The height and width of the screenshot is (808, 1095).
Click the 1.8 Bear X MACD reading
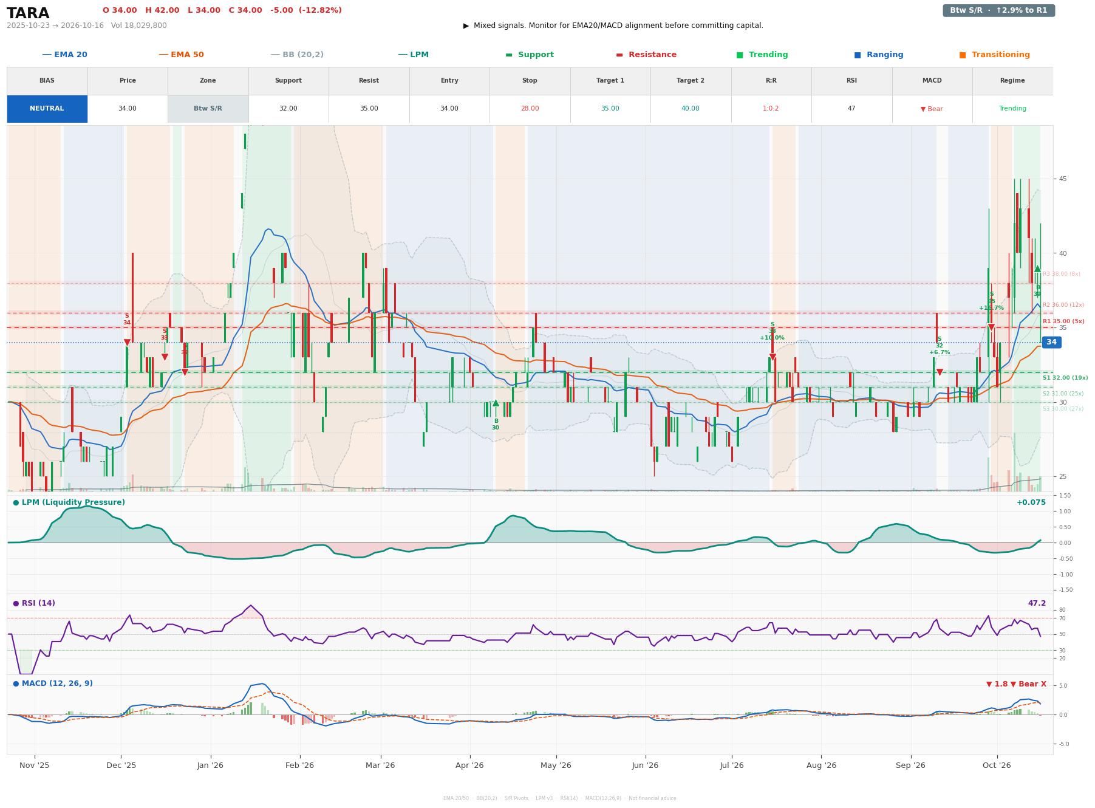(1016, 684)
